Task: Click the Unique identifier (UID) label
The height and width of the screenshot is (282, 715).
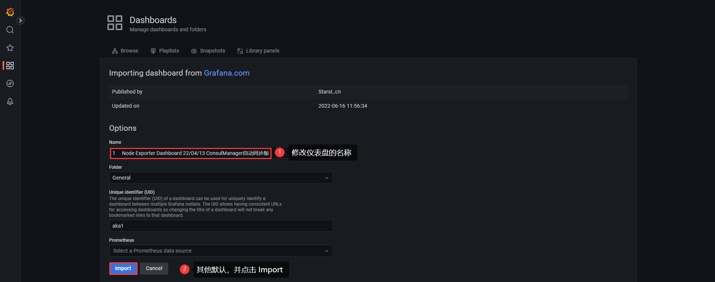Action: (x=132, y=192)
